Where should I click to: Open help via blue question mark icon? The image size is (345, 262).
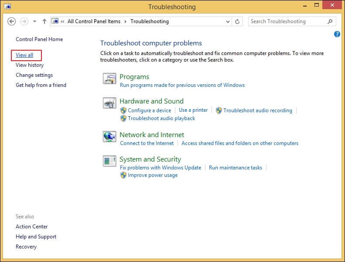coord(337,34)
